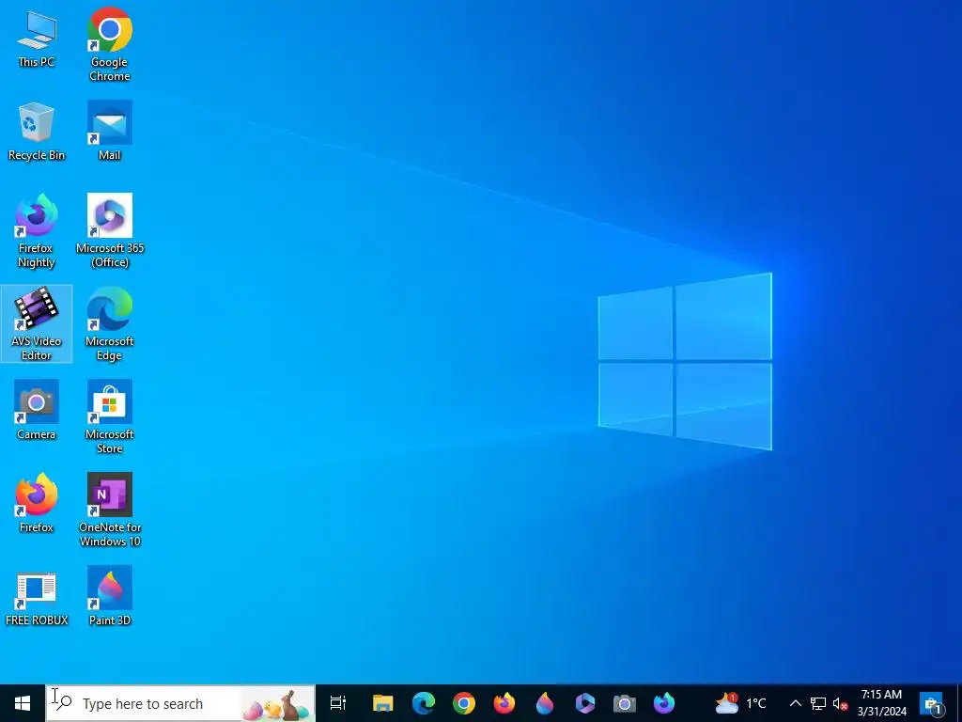Screen dimensions: 962x722
Task: Open the Camera app from the taskbar
Action: point(625,703)
